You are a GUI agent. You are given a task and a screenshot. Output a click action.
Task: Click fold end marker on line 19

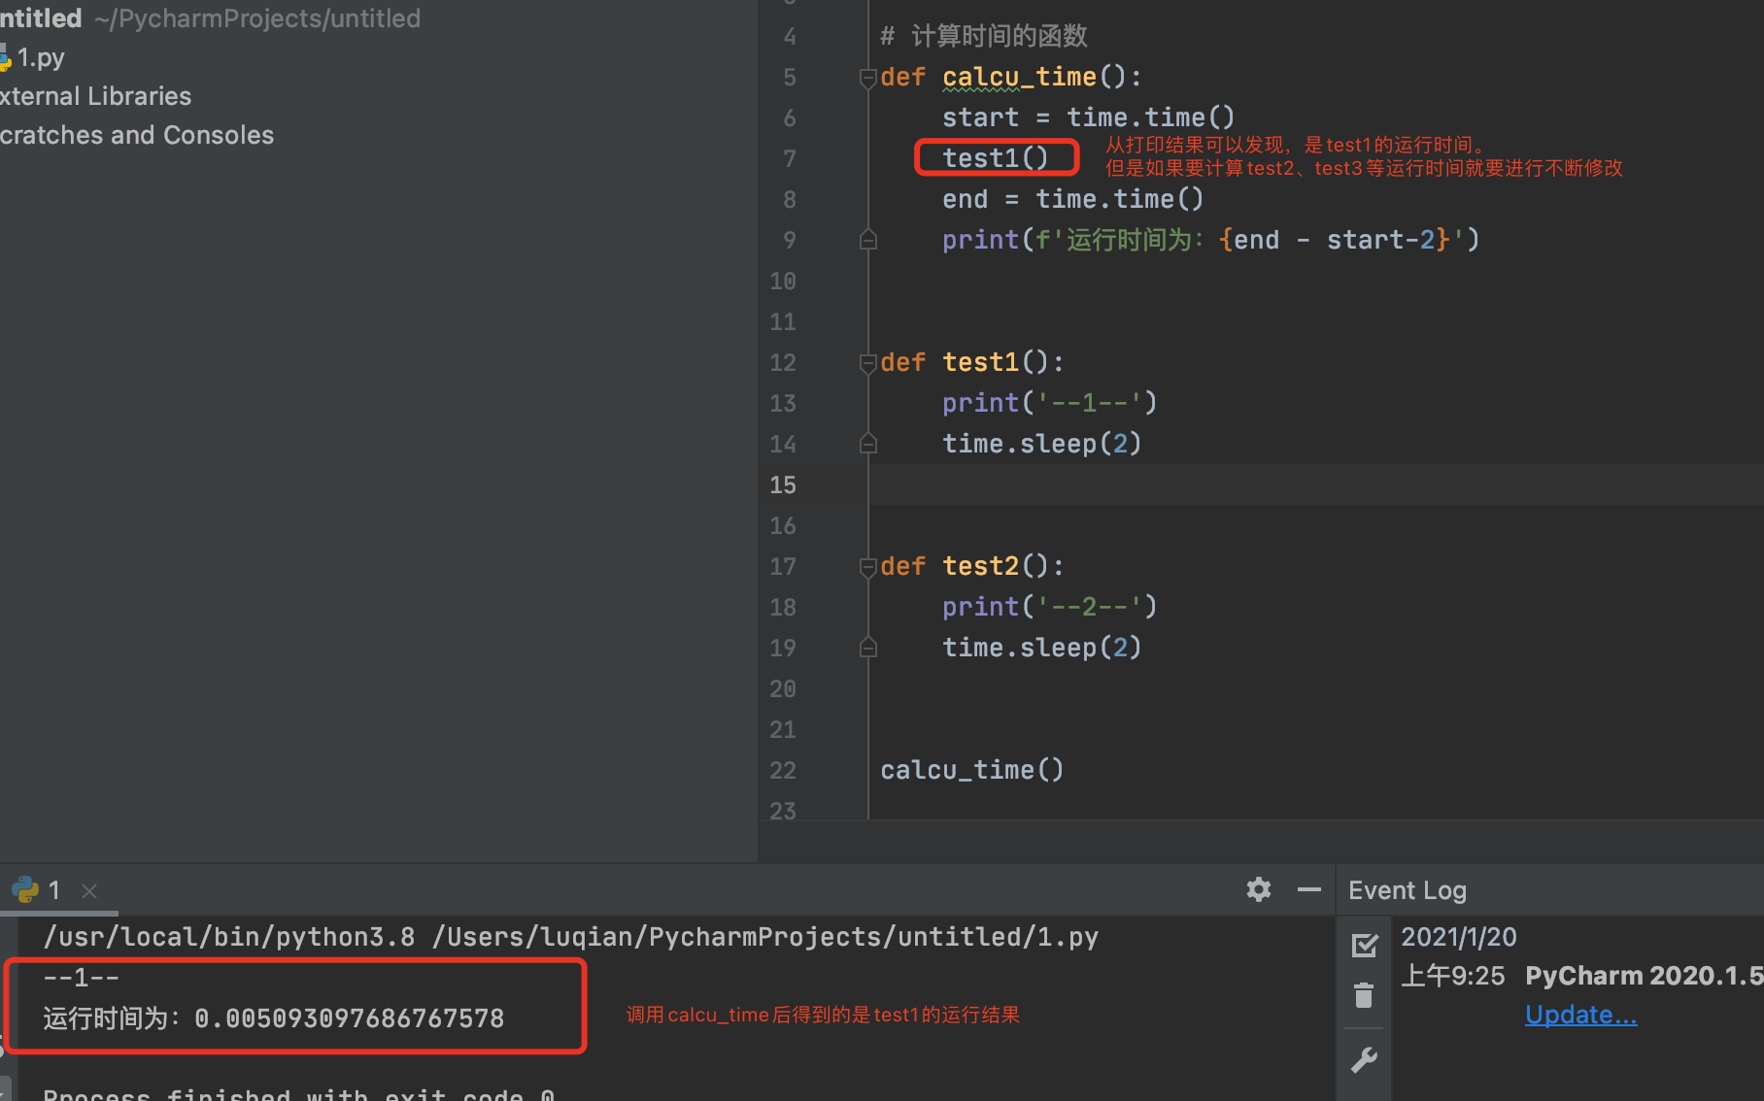(868, 648)
